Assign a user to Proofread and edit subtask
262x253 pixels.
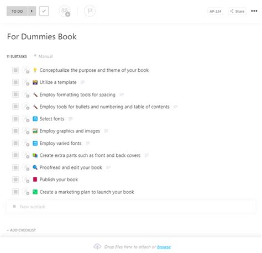pyautogui.click(x=26, y=167)
